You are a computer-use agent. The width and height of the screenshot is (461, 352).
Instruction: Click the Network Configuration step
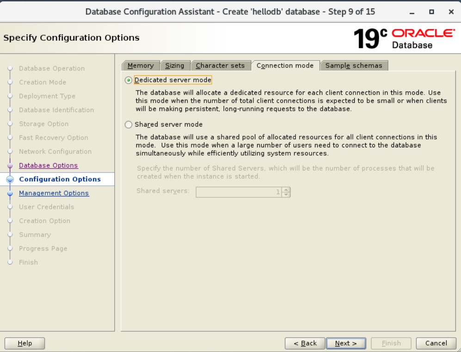pos(55,152)
